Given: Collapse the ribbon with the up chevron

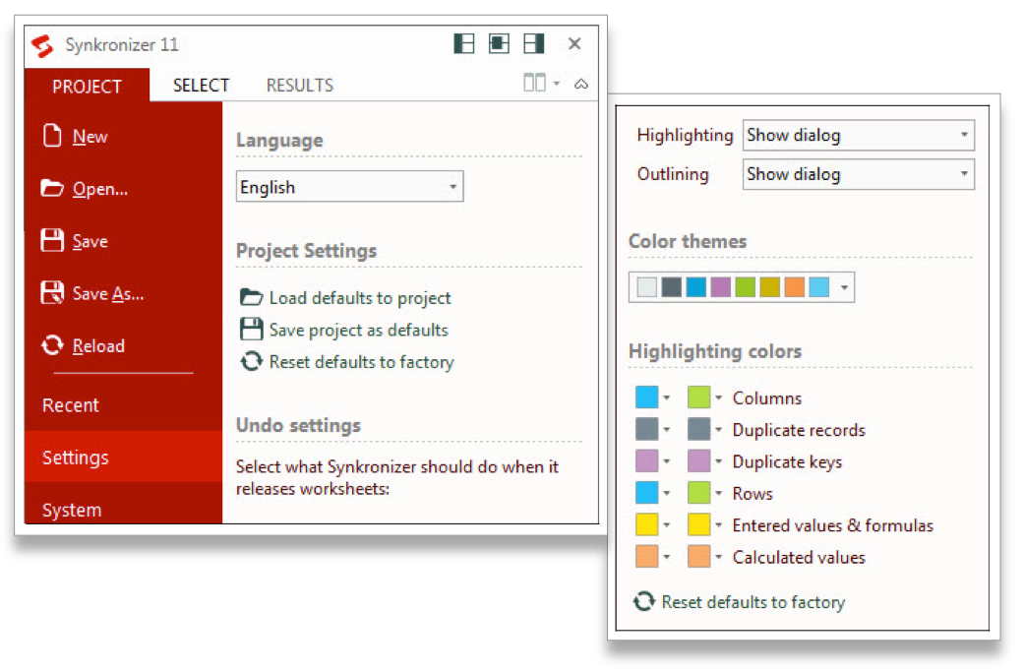Looking at the screenshot, I should (581, 84).
